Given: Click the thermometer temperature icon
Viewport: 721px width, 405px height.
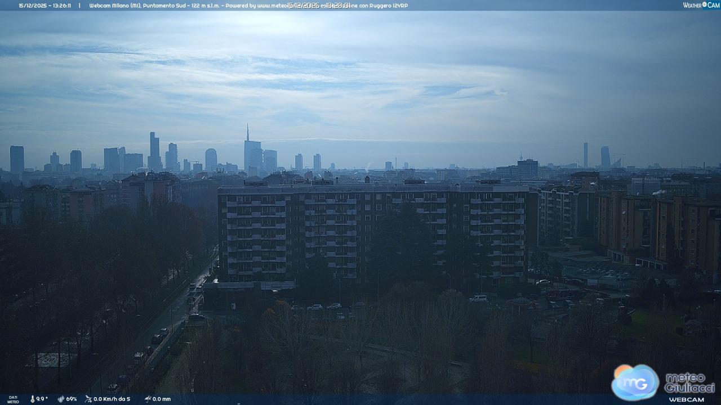Looking at the screenshot, I should point(32,399).
